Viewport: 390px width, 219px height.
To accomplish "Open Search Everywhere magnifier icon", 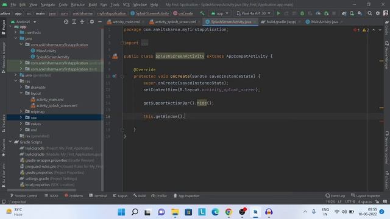I will 370,13.
